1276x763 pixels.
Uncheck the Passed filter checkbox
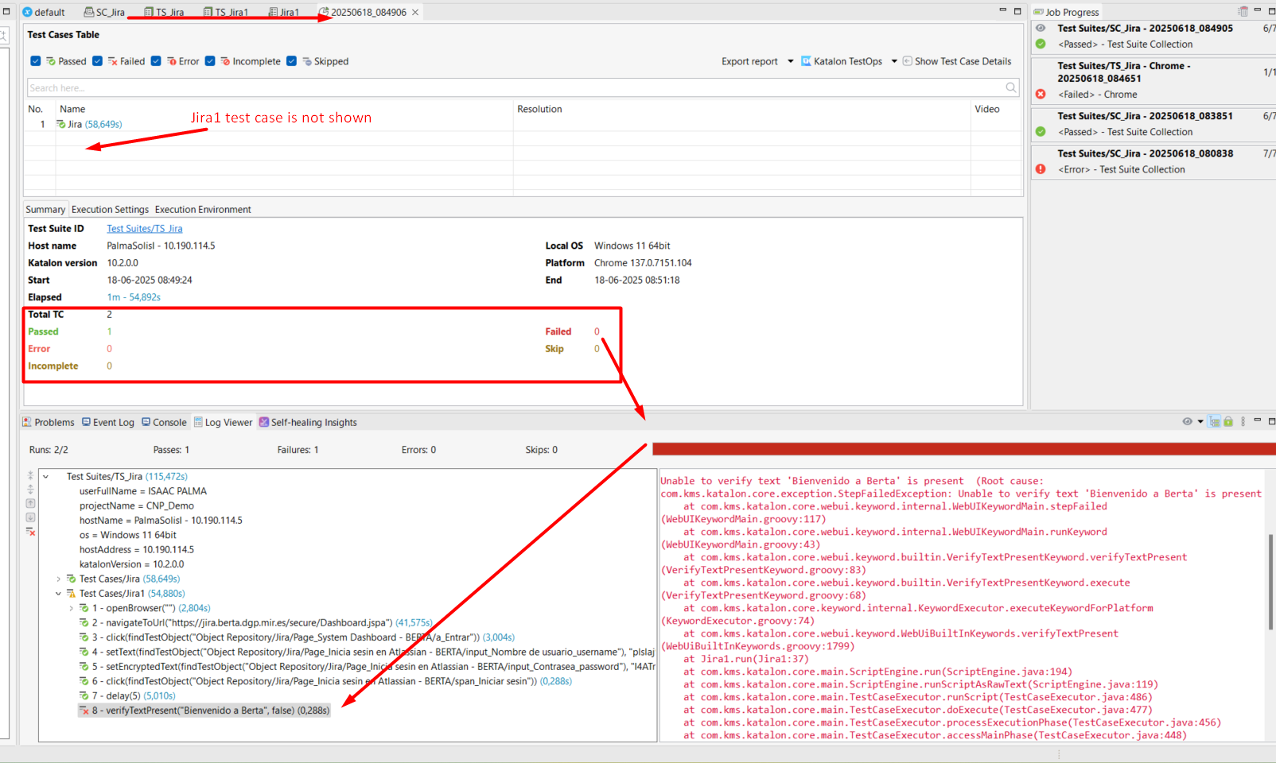coord(35,61)
